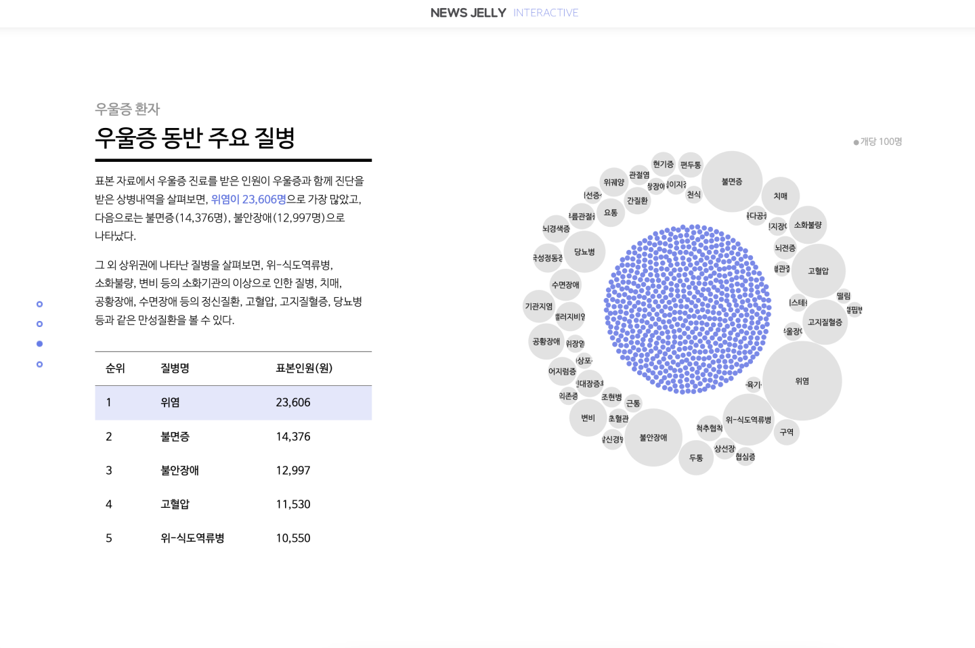Click the 위염 row in the table
Image resolution: width=975 pixels, height=648 pixels.
tap(233, 403)
